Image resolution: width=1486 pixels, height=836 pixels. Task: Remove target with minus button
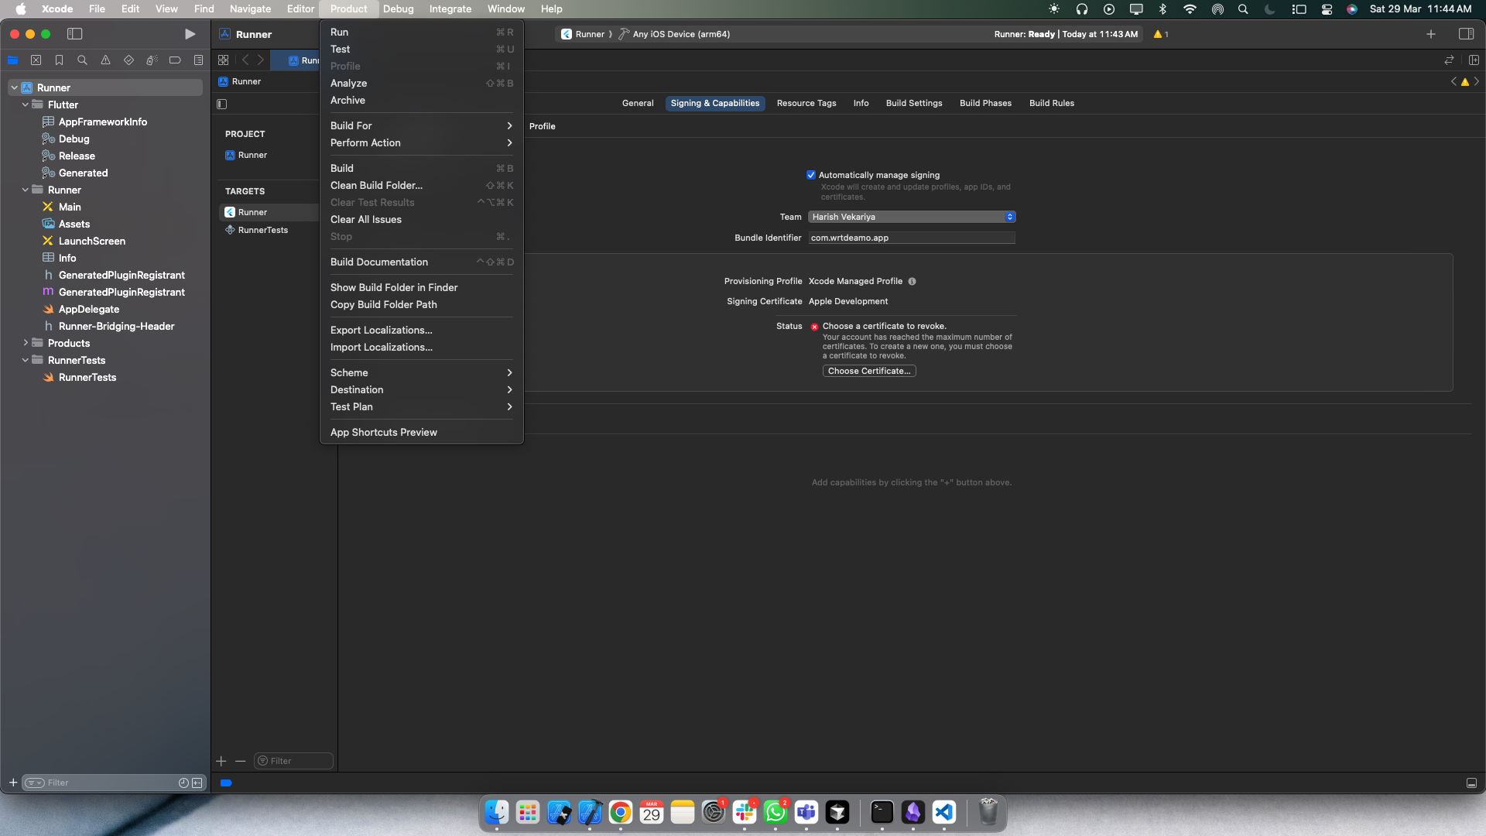click(x=241, y=761)
